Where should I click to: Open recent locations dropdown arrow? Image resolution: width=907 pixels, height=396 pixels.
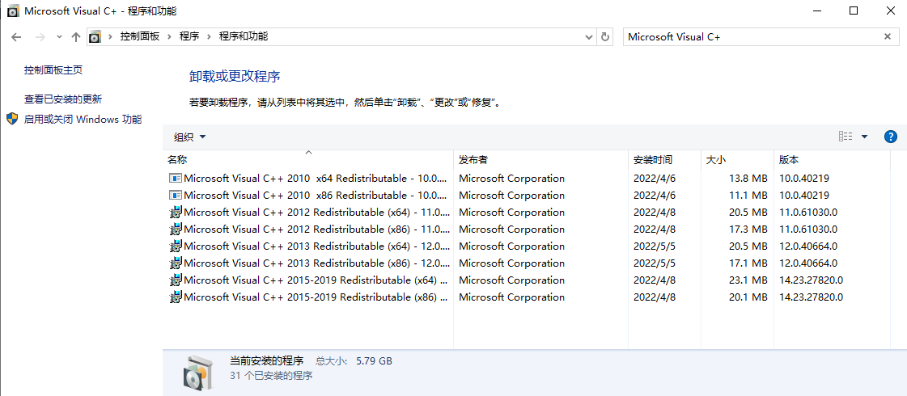pyautogui.click(x=59, y=37)
